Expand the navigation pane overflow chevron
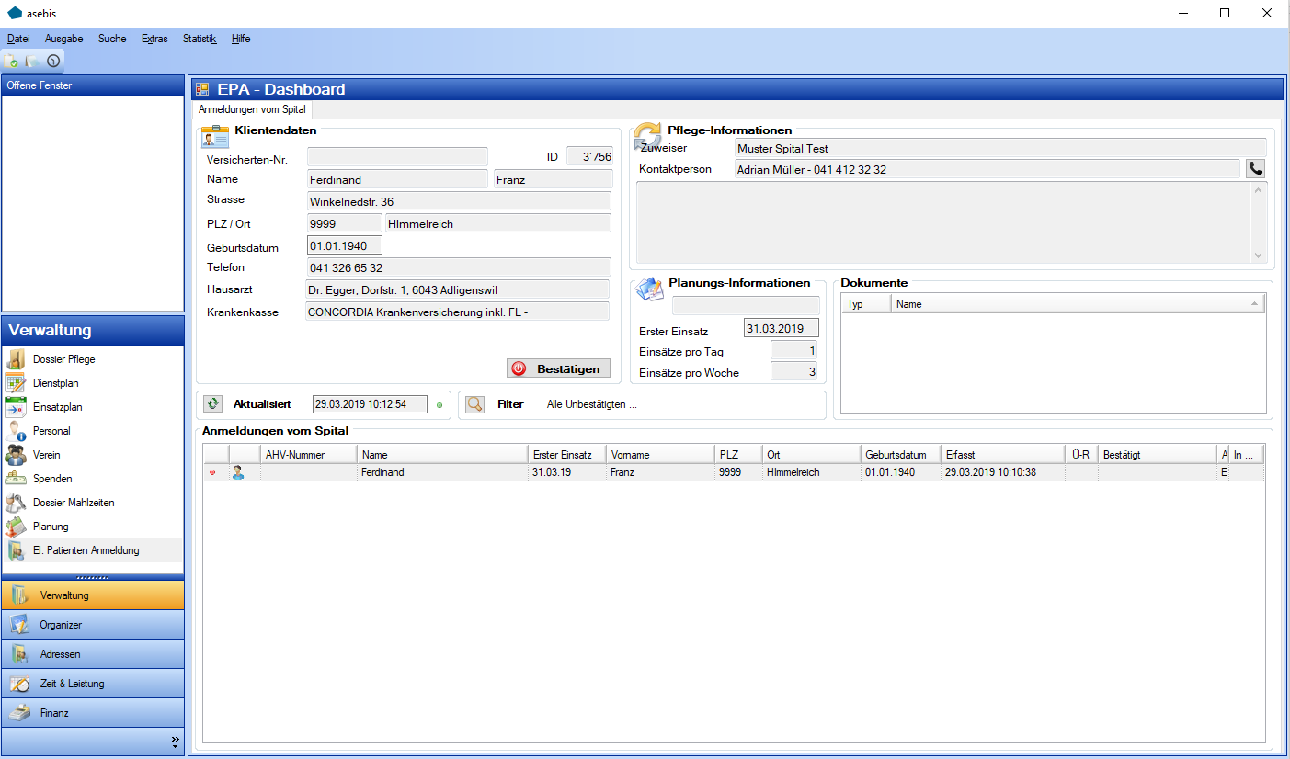This screenshot has height=759, width=1290. coord(175,741)
